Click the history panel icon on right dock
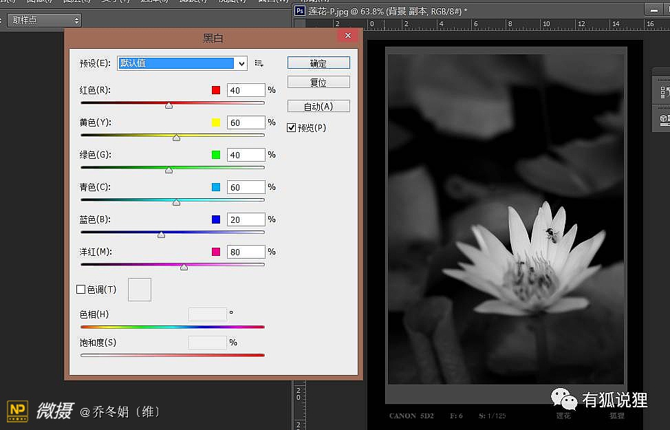This screenshot has height=430, width=670. (x=664, y=92)
